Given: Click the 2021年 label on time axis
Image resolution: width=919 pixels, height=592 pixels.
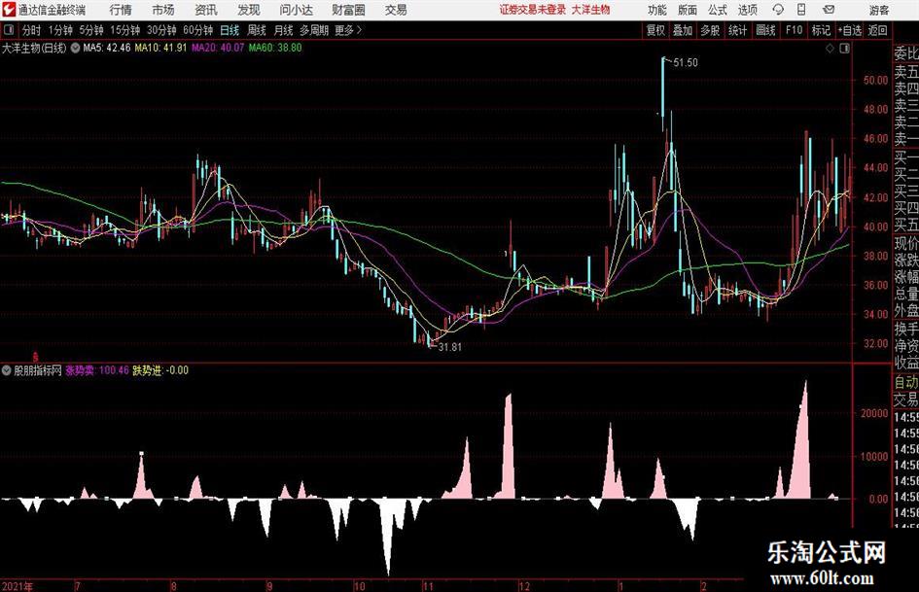Looking at the screenshot, I should pyautogui.click(x=17, y=586).
